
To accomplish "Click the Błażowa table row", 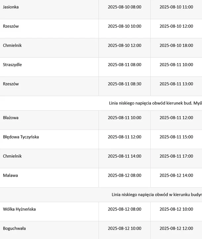I will tap(101, 120).
